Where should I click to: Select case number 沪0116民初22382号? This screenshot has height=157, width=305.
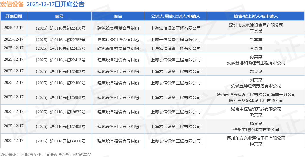pyautogui.click(x=68, y=40)
